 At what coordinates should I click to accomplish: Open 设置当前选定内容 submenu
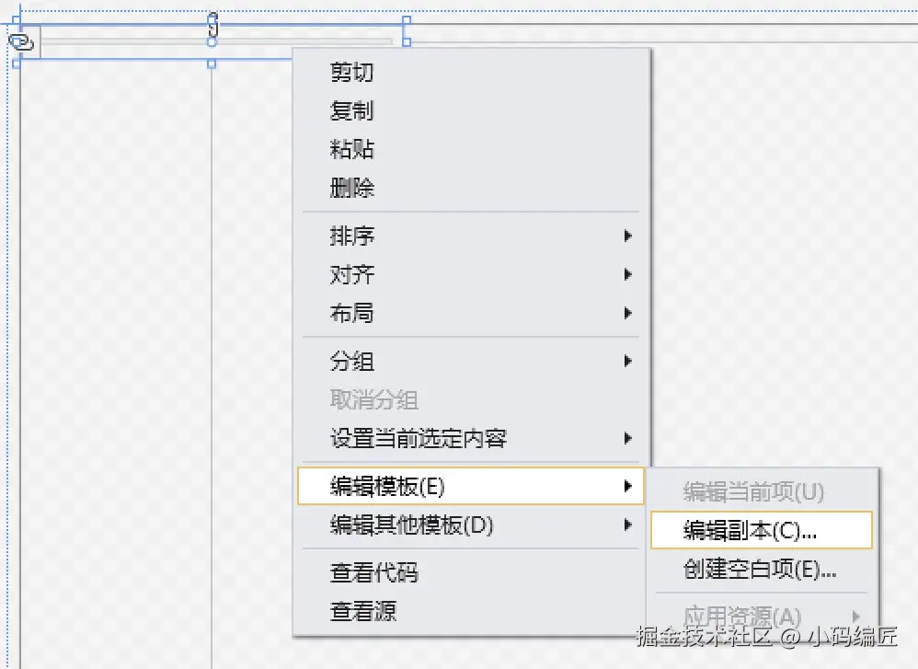click(471, 438)
